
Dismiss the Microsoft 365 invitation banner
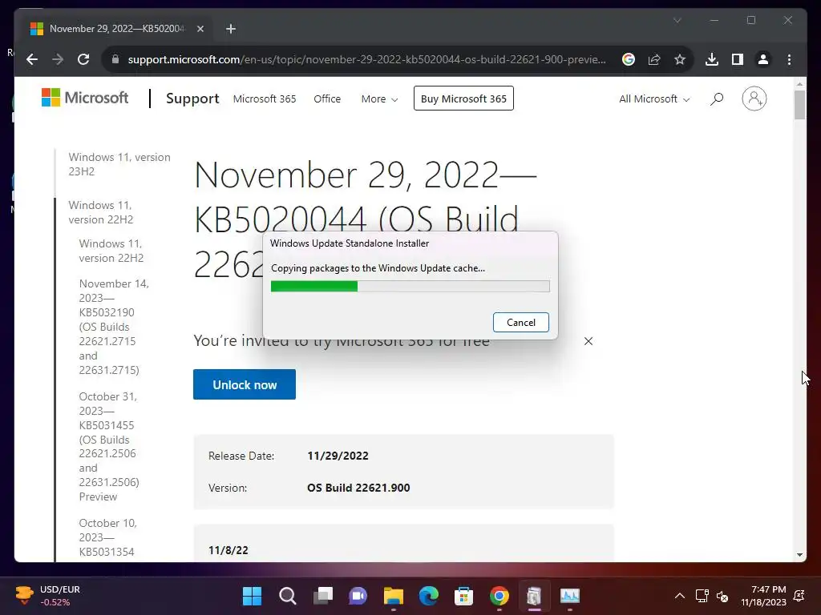click(x=588, y=341)
